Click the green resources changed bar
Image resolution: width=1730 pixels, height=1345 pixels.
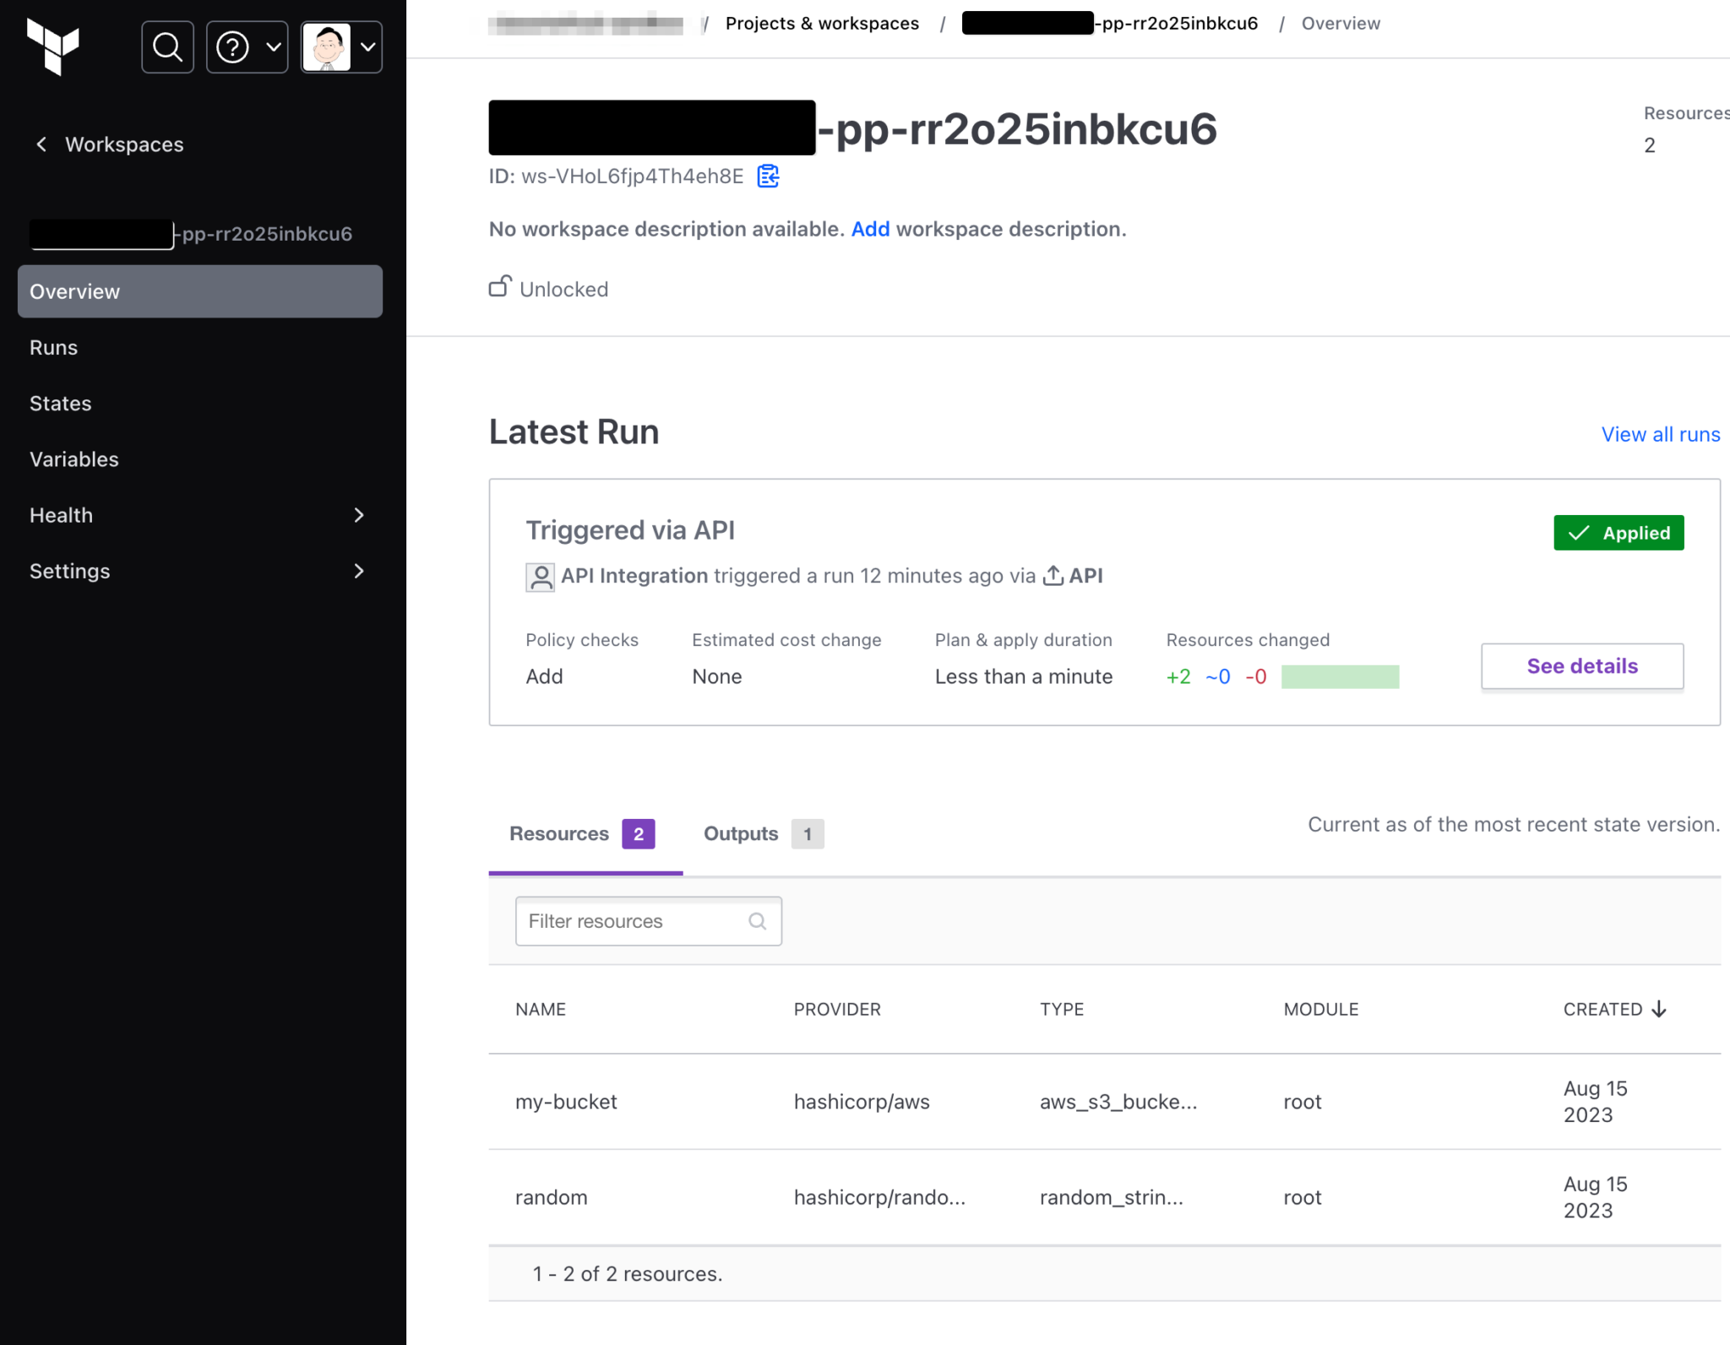(1340, 677)
